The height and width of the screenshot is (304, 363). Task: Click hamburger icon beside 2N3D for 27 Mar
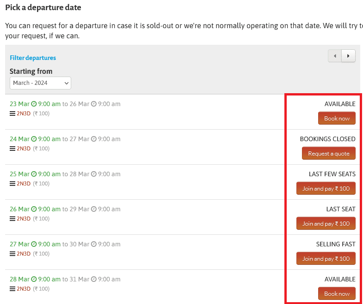pos(12,254)
